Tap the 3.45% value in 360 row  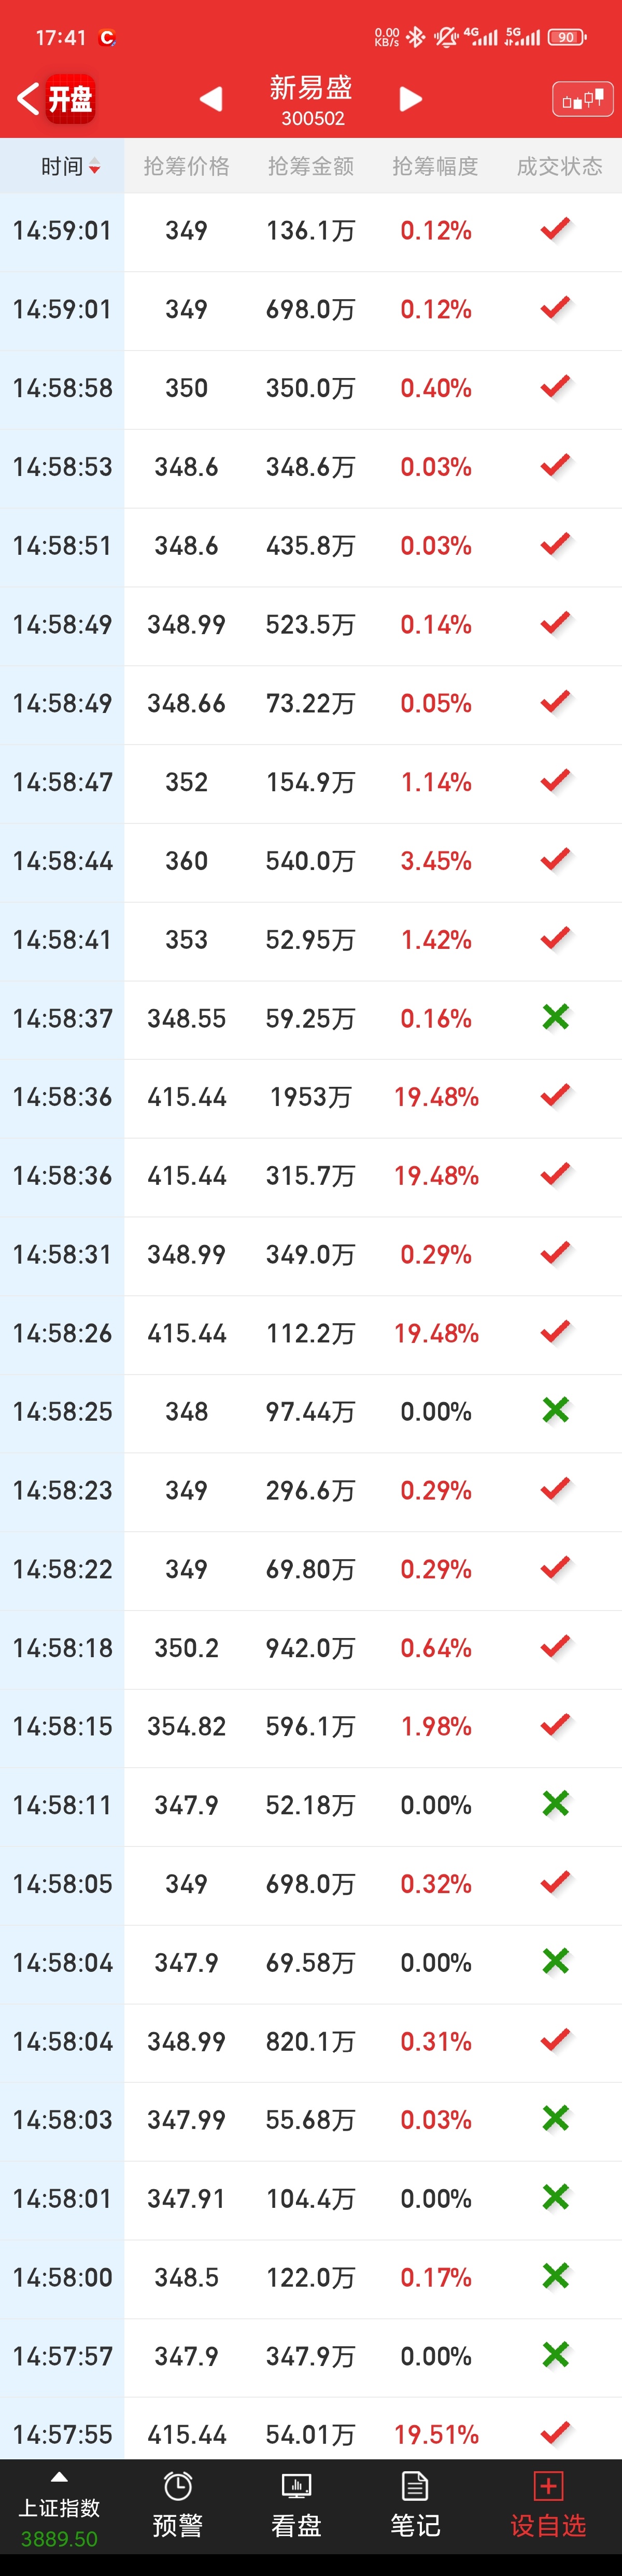point(435,861)
